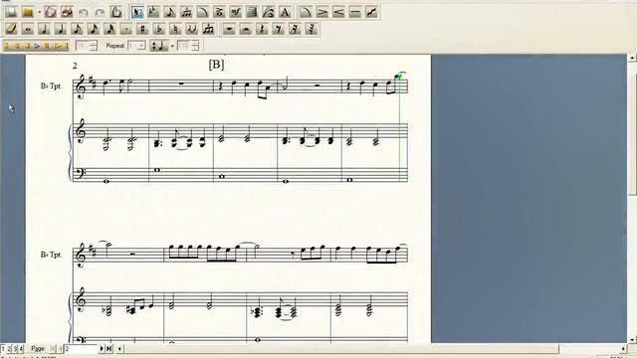Viewport: 637px width, 358px height.
Task: Switch to layer 3
Action: pyautogui.click(x=15, y=349)
